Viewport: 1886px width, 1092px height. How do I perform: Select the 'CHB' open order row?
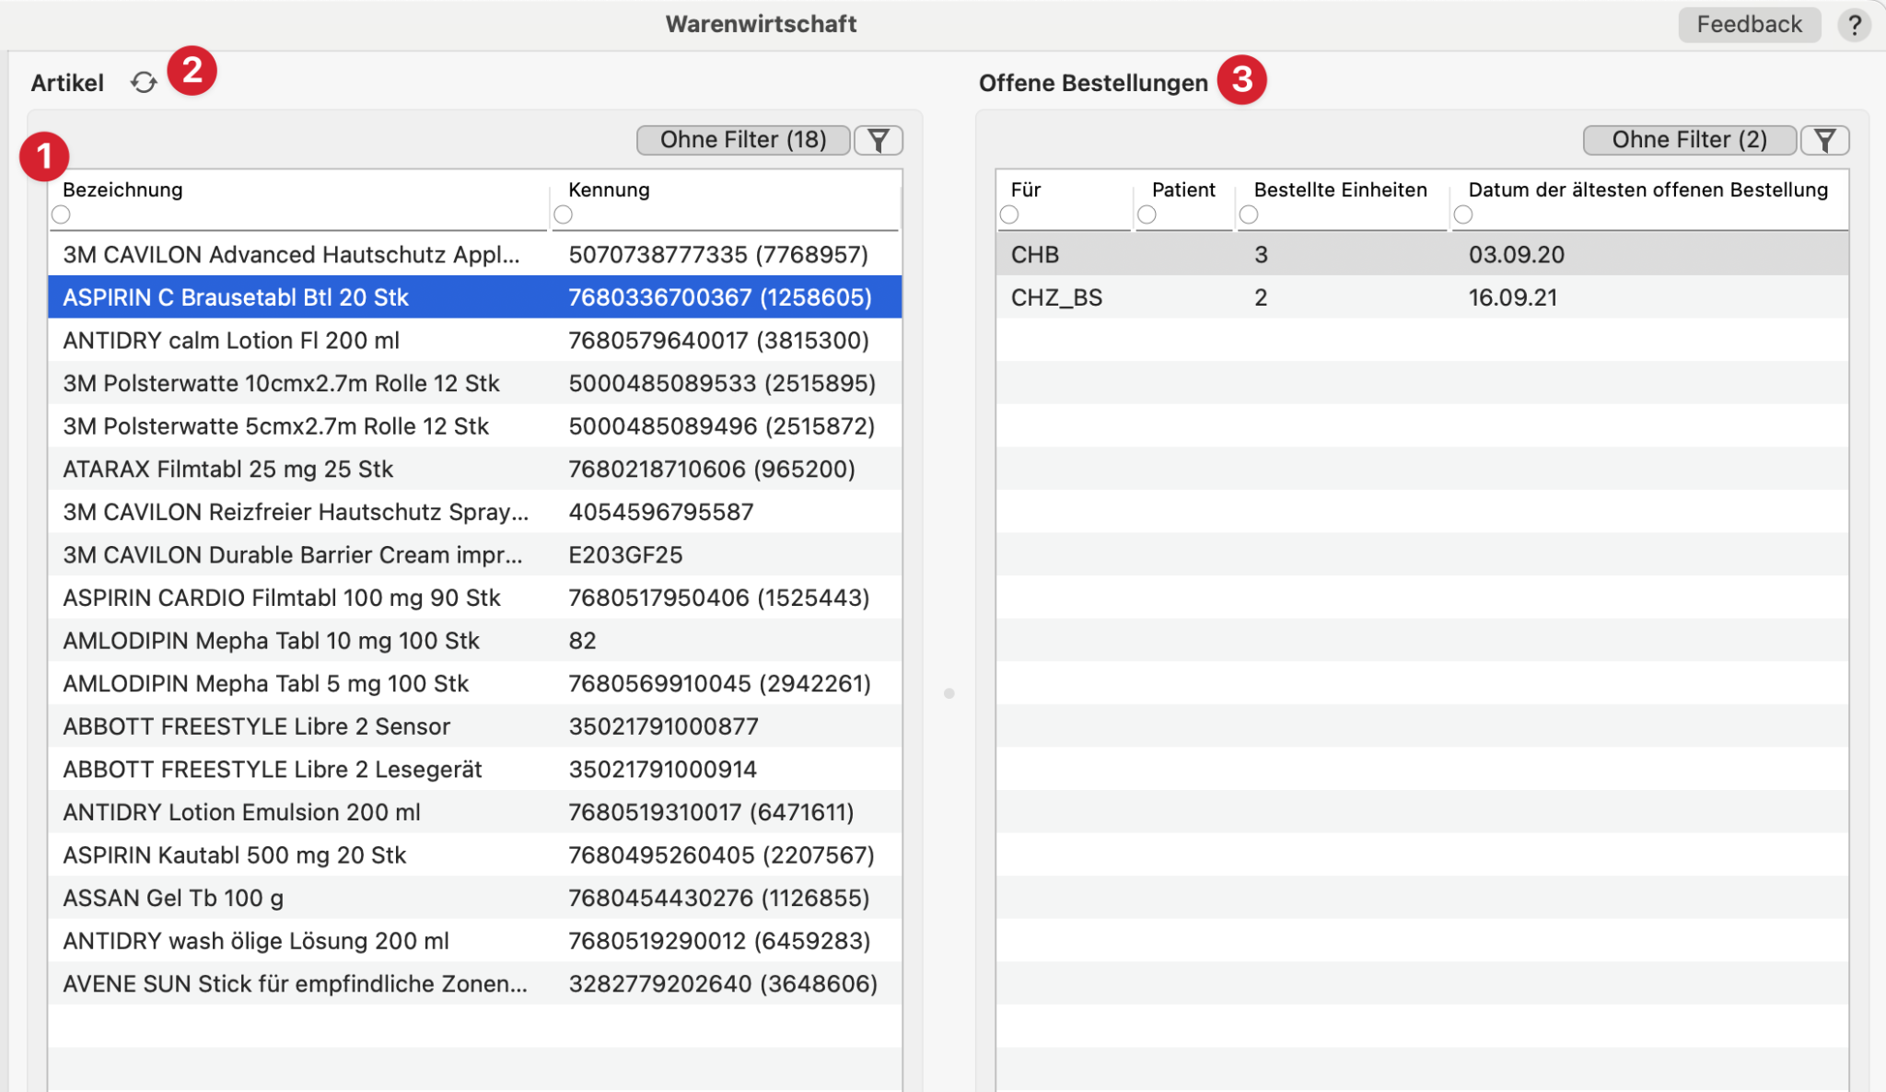click(x=1422, y=254)
